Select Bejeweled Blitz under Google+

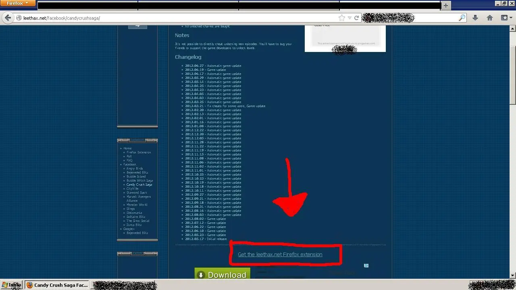point(137,233)
